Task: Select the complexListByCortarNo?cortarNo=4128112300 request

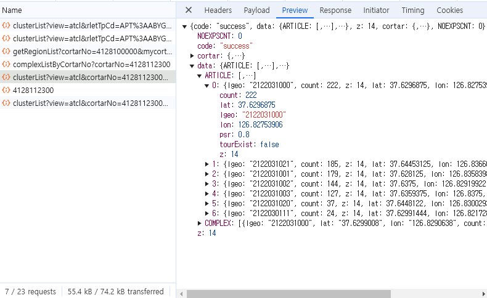Action: coord(88,64)
